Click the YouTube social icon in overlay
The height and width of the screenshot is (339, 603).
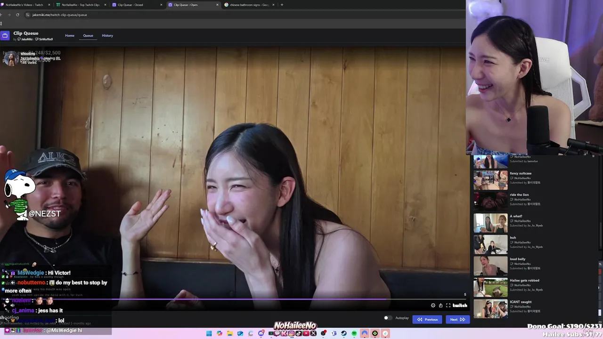click(x=306, y=333)
